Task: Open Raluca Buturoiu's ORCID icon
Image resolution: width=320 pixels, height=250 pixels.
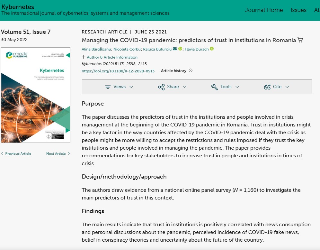Action: [180, 49]
